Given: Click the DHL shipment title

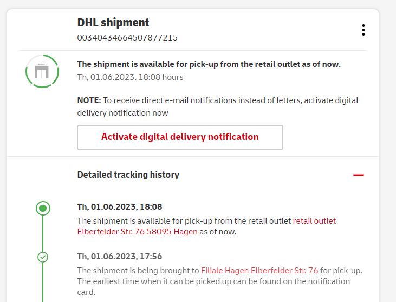Looking at the screenshot, I should 113,23.
